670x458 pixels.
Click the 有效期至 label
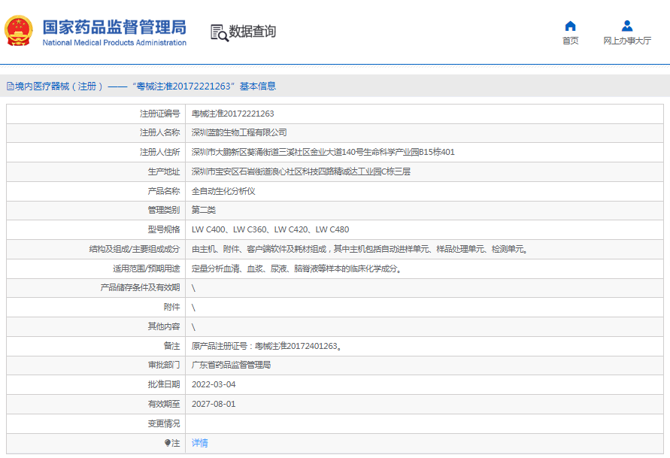coord(164,404)
